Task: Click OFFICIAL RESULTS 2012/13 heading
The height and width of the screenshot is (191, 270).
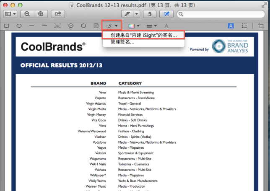Action: [61, 65]
